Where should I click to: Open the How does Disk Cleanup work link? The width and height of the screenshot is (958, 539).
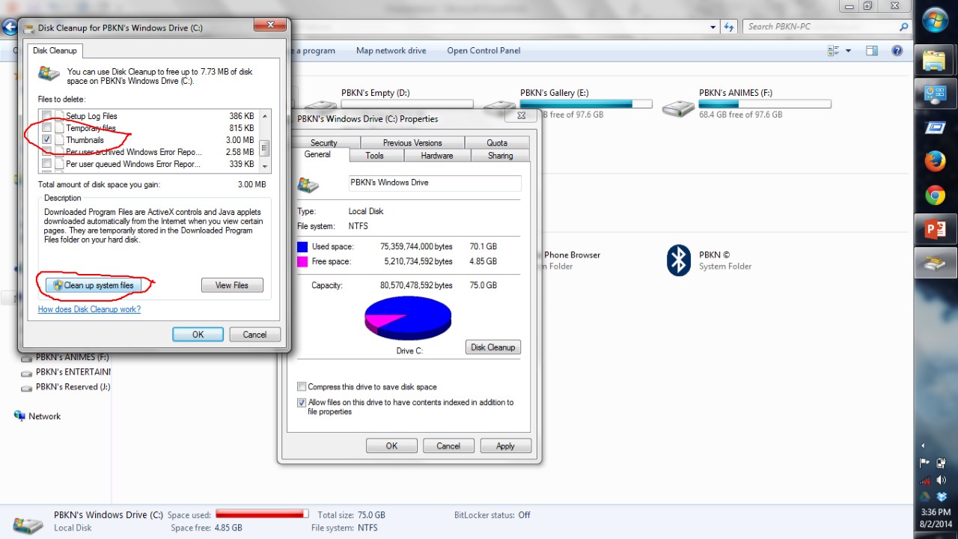(89, 309)
